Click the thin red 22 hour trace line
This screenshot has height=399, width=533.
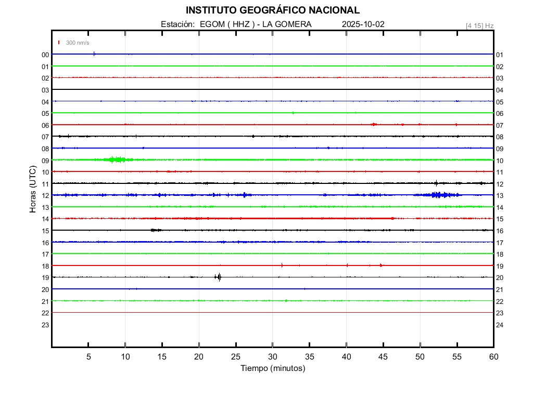[272, 312]
